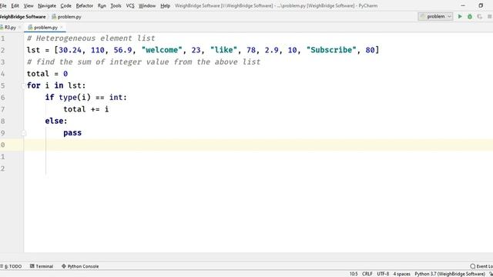The height and width of the screenshot is (277, 493).
Task: Change the UTF-8 file encoding
Action: click(x=383, y=274)
